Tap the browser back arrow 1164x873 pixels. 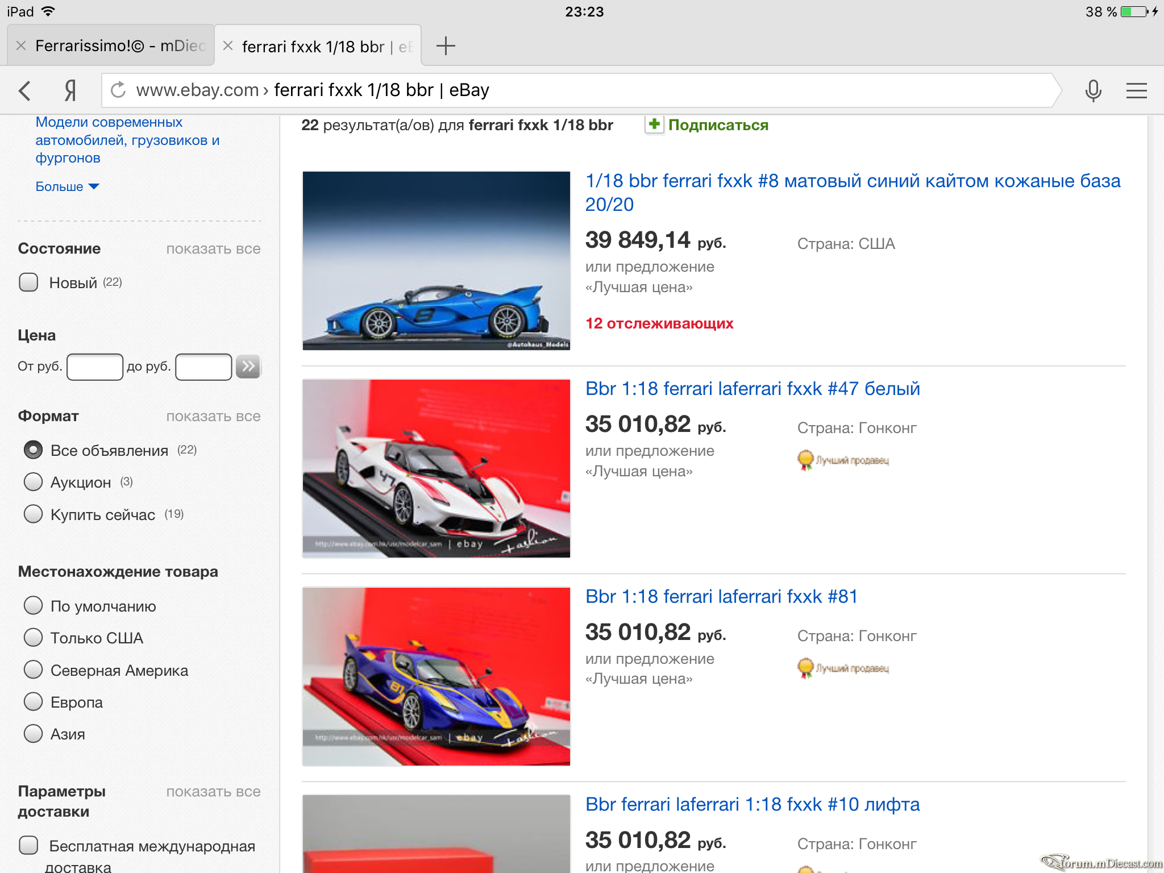coord(24,90)
